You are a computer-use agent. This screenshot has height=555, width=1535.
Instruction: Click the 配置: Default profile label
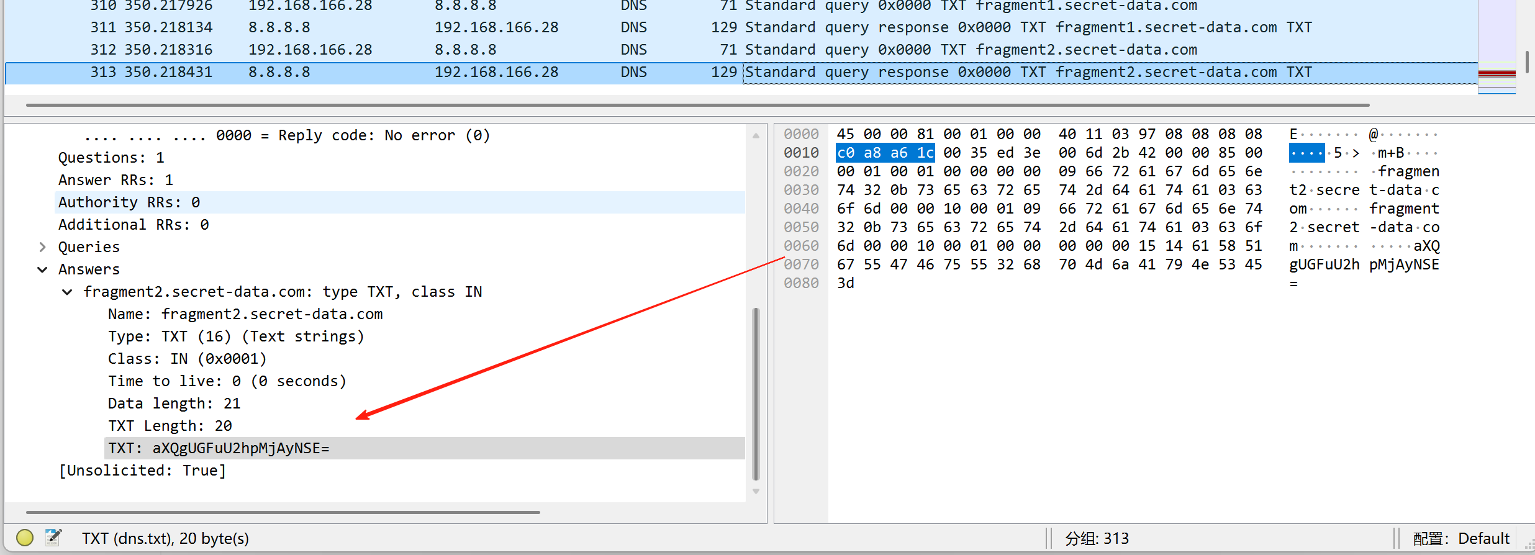(x=1460, y=538)
